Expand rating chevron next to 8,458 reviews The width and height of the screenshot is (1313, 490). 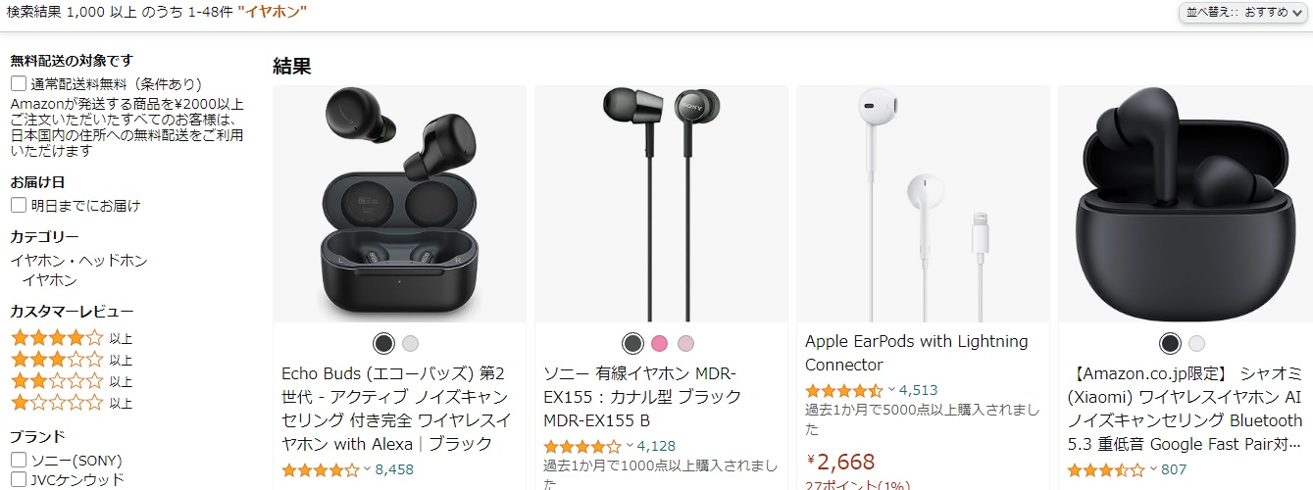[x=367, y=469]
